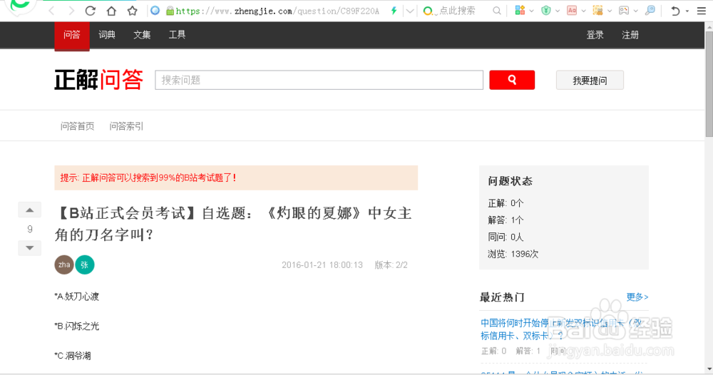This screenshot has height=375, width=713.
Task: Open the 中国将何时开始停止 hot question link
Action: 561,329
